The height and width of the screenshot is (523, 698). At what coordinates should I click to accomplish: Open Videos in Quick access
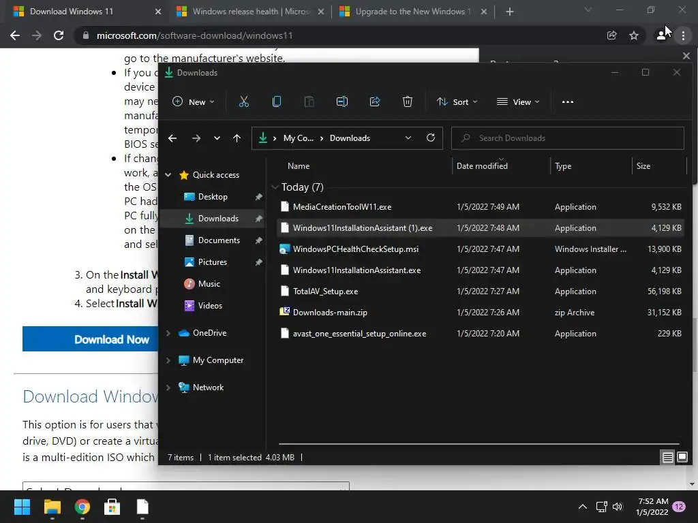[x=210, y=306]
